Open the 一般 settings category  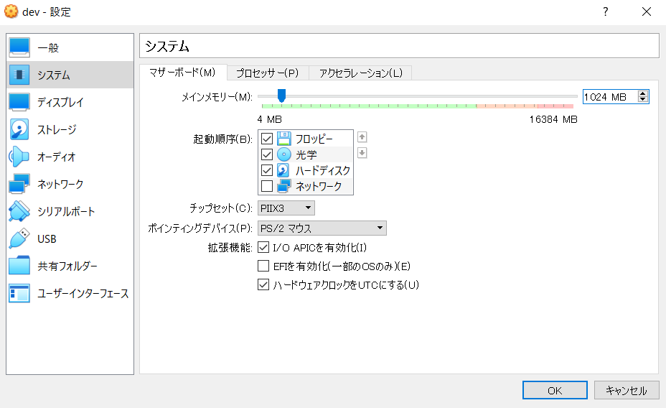(70, 47)
